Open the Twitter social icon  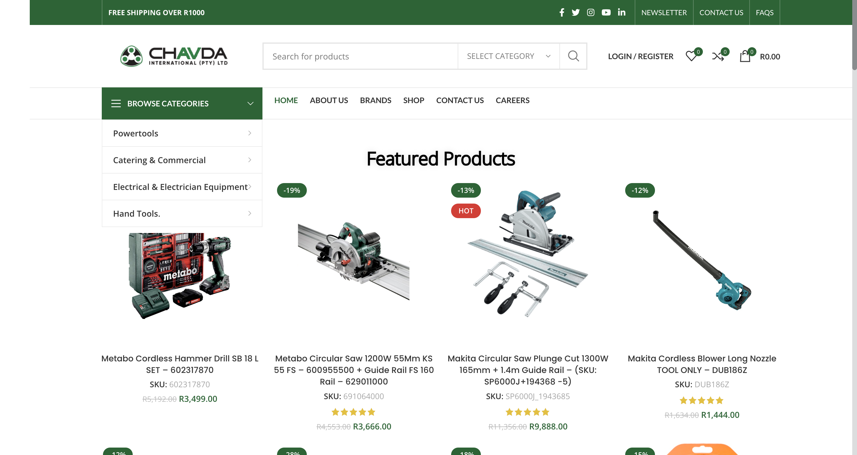click(x=575, y=12)
